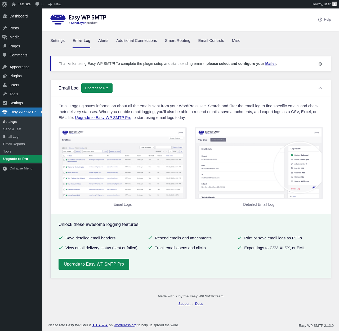
Task: Click the Appearance paintbrush icon
Action: coord(5,67)
